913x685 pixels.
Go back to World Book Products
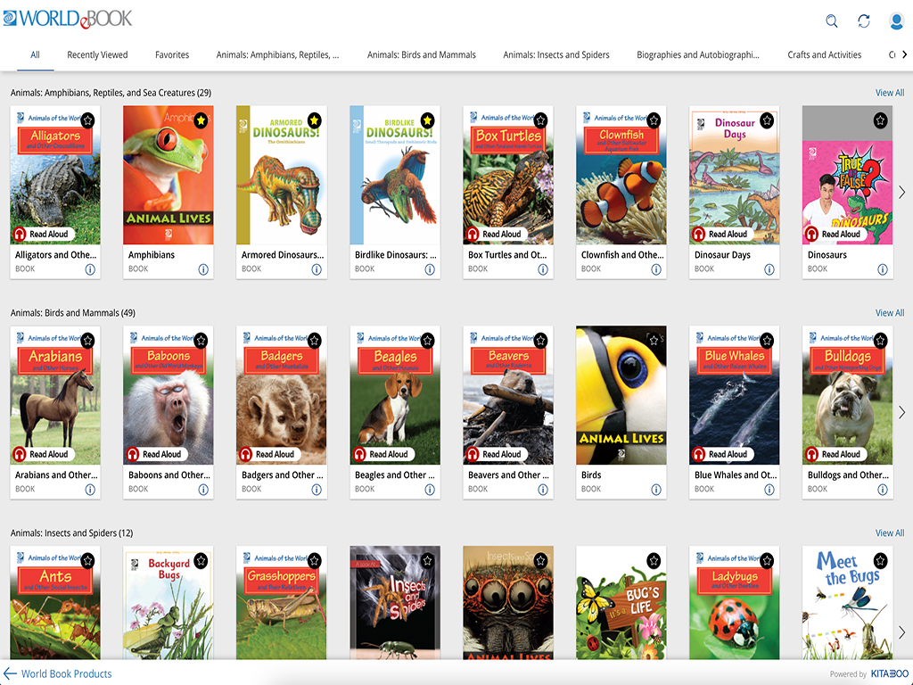click(x=57, y=674)
